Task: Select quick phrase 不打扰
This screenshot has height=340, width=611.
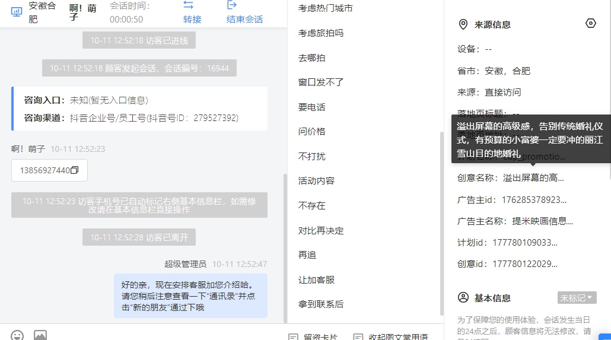Action: [x=311, y=157]
